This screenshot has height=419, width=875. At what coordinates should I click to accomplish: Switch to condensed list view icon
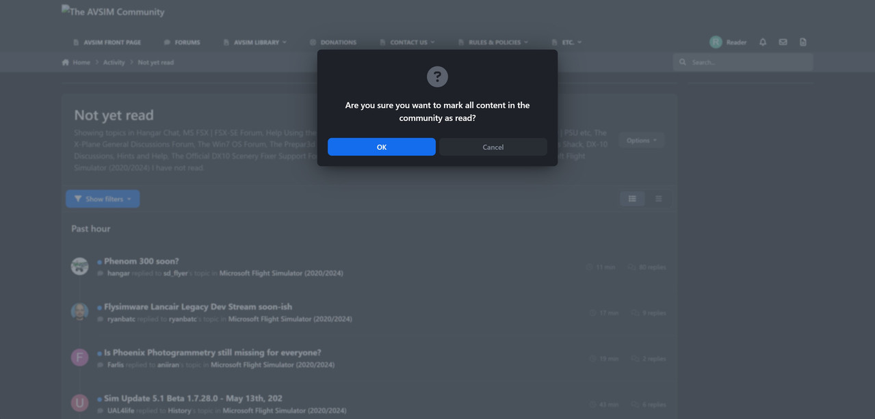tap(659, 199)
